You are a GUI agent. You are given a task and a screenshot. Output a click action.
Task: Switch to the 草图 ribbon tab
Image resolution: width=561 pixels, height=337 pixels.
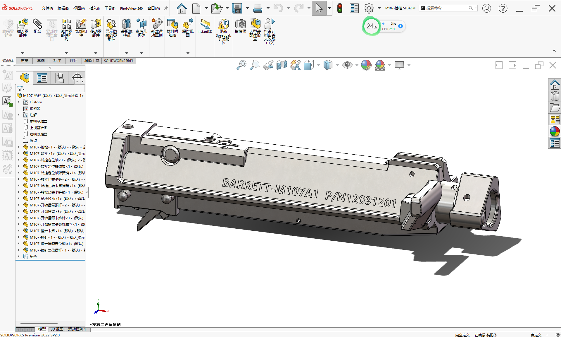(x=41, y=61)
